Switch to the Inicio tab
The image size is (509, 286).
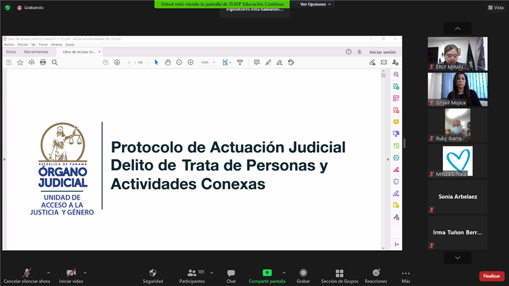(11, 52)
